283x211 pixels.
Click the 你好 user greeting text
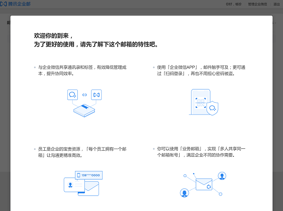(x=233, y=4)
